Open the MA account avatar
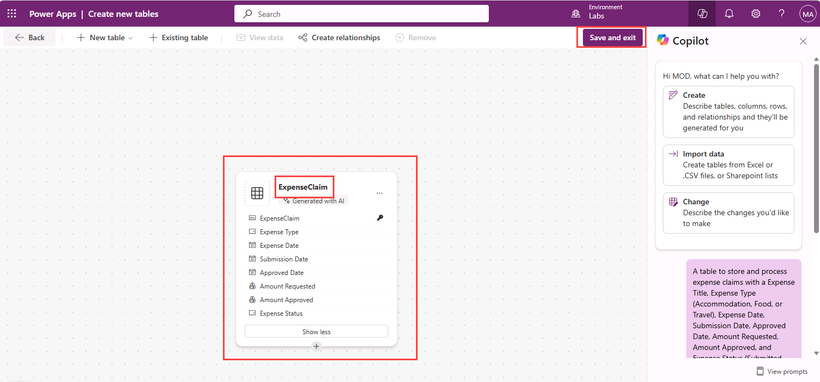 click(x=807, y=14)
